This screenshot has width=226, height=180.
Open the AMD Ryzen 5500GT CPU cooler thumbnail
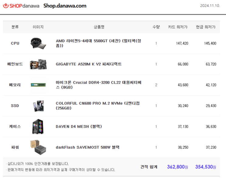tap(38, 43)
